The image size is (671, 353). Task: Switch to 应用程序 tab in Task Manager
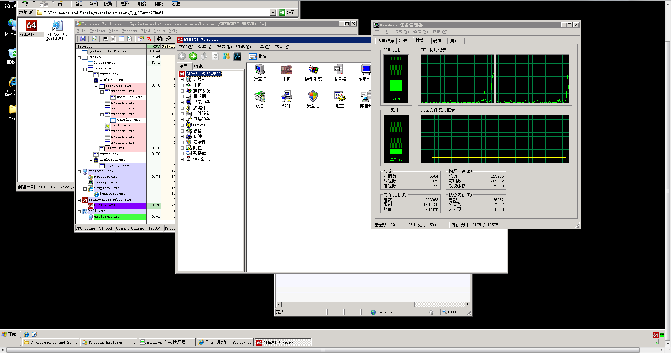pyautogui.click(x=386, y=41)
